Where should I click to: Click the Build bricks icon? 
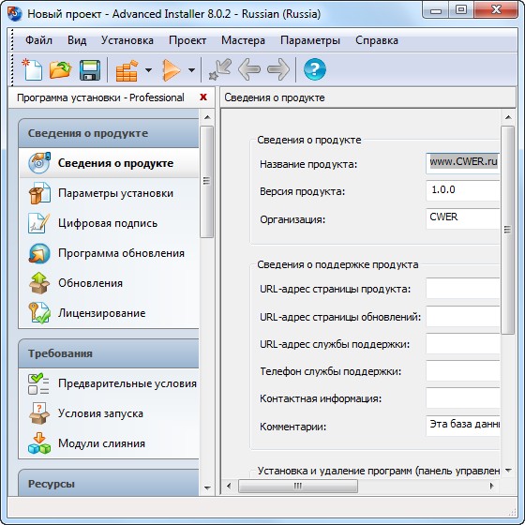point(127,70)
